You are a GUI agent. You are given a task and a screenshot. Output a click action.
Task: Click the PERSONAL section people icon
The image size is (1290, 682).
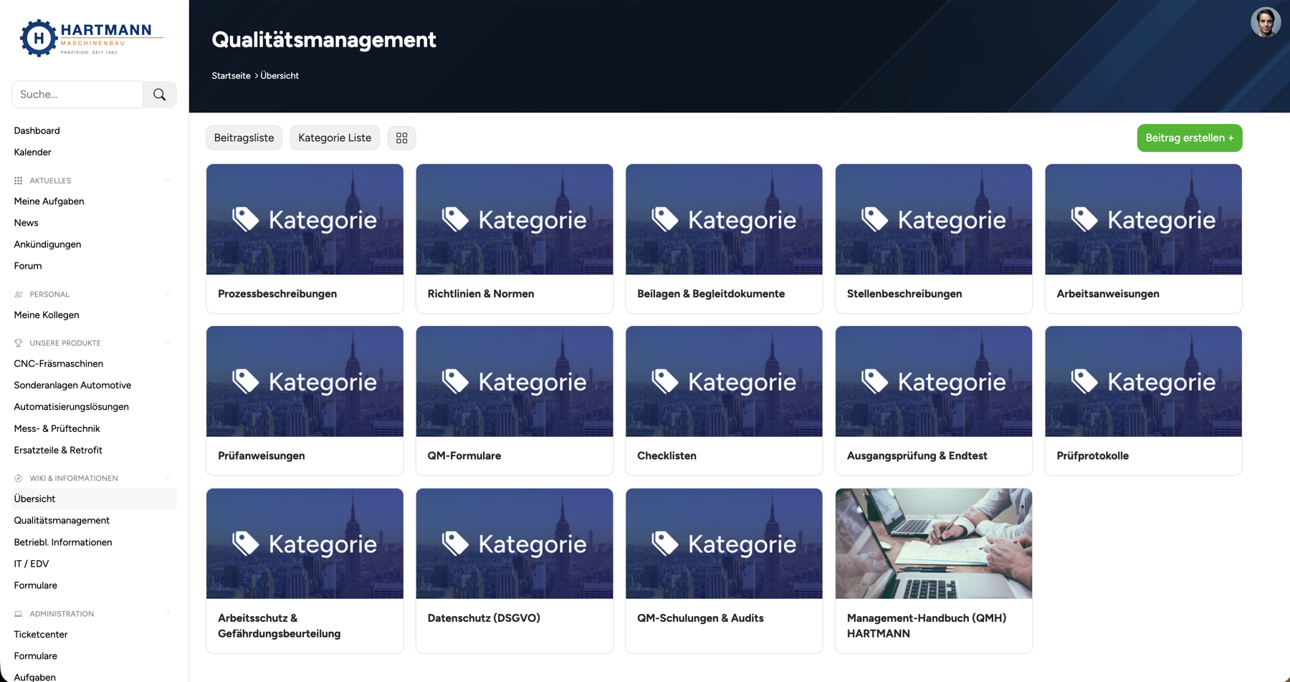[x=16, y=294]
